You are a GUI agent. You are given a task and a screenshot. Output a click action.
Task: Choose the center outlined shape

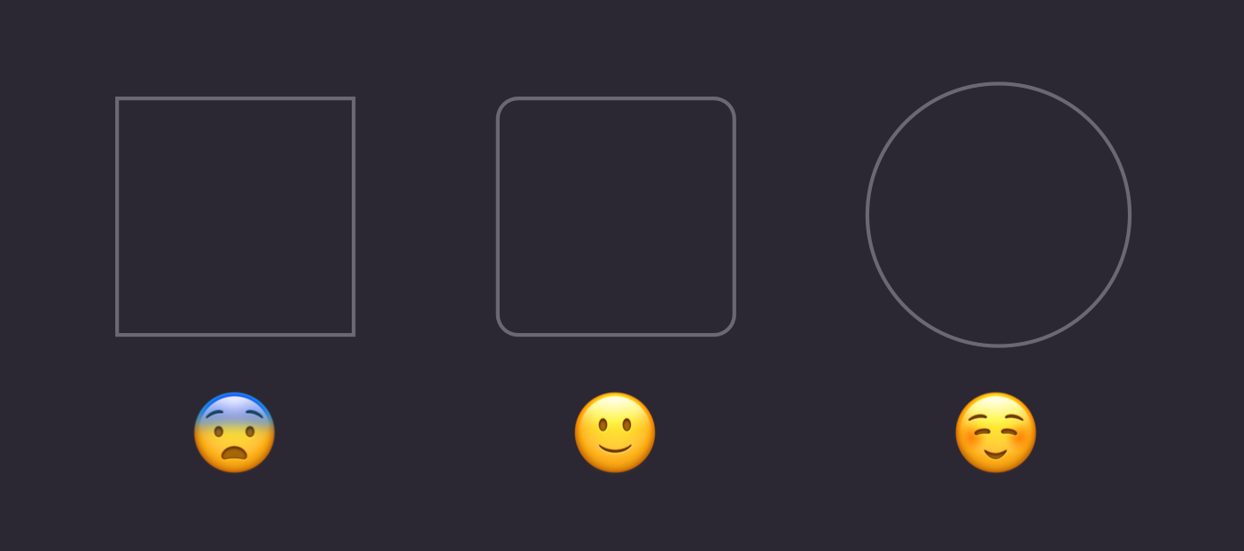616,216
